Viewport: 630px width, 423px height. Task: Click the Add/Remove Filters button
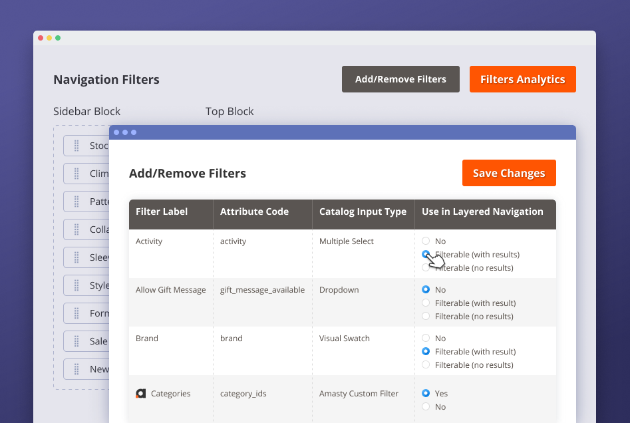point(400,78)
